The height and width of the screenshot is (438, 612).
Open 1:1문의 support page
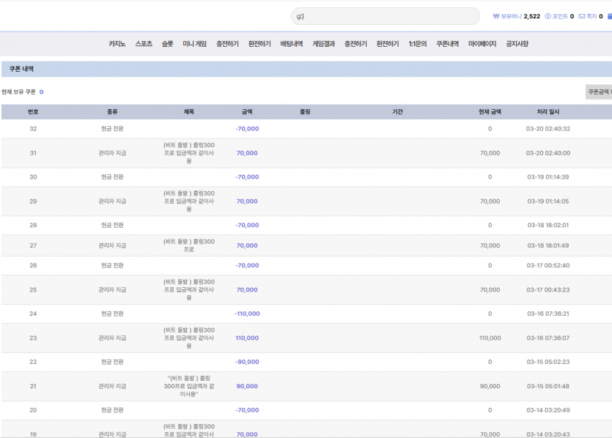(x=418, y=44)
